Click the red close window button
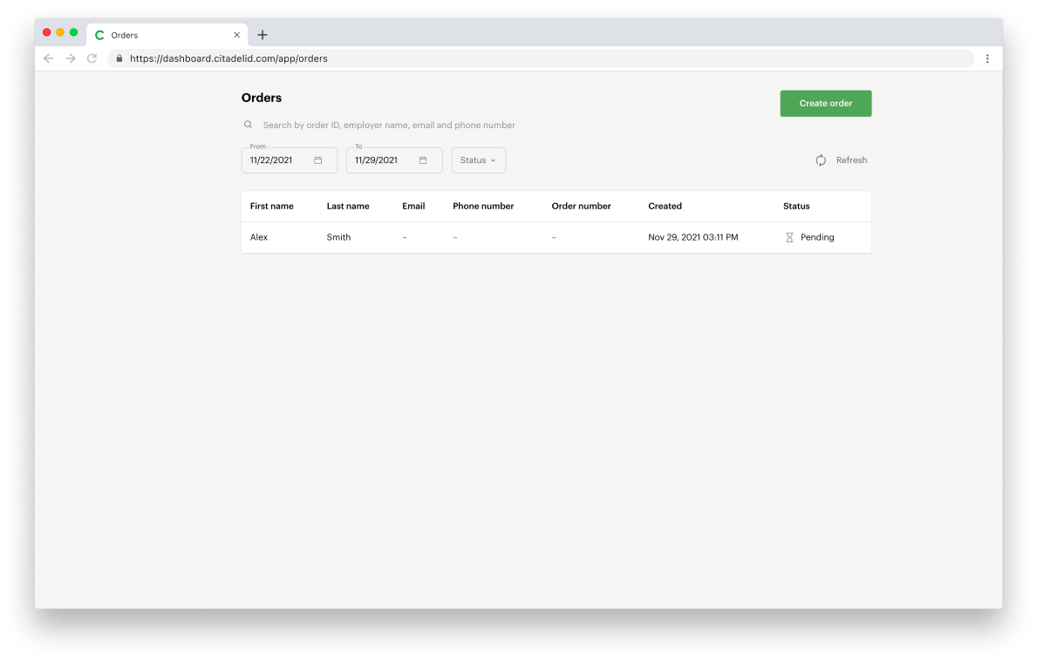 [47, 32]
